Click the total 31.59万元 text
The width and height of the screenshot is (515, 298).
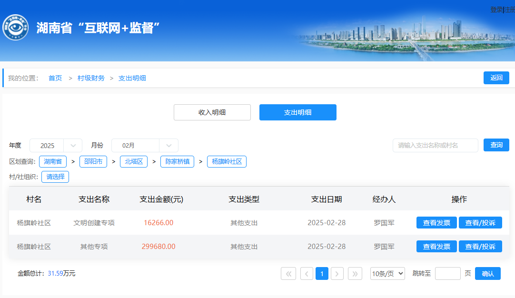[x=61, y=273]
